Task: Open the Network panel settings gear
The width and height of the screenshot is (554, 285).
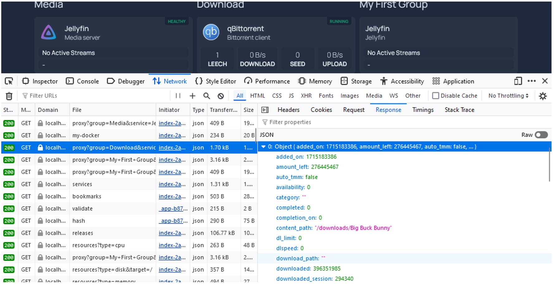Action: [542, 96]
